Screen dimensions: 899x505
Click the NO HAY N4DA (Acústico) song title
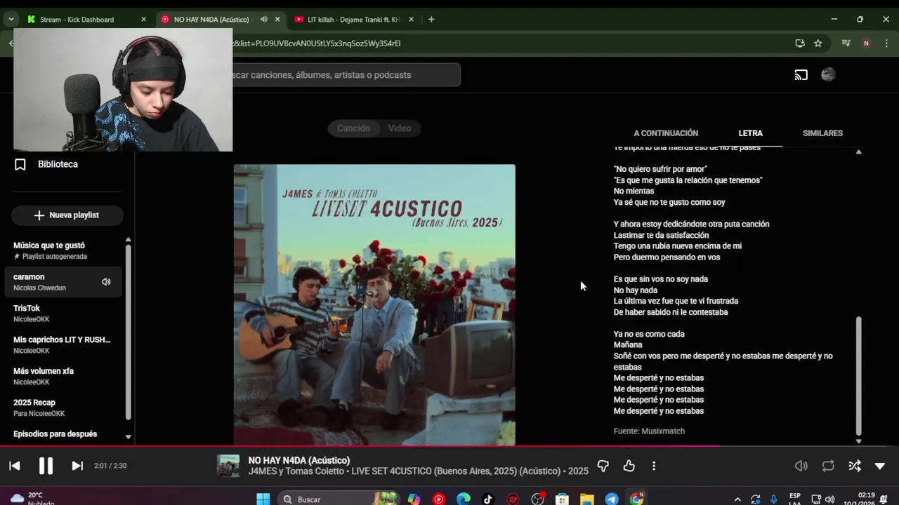299,460
